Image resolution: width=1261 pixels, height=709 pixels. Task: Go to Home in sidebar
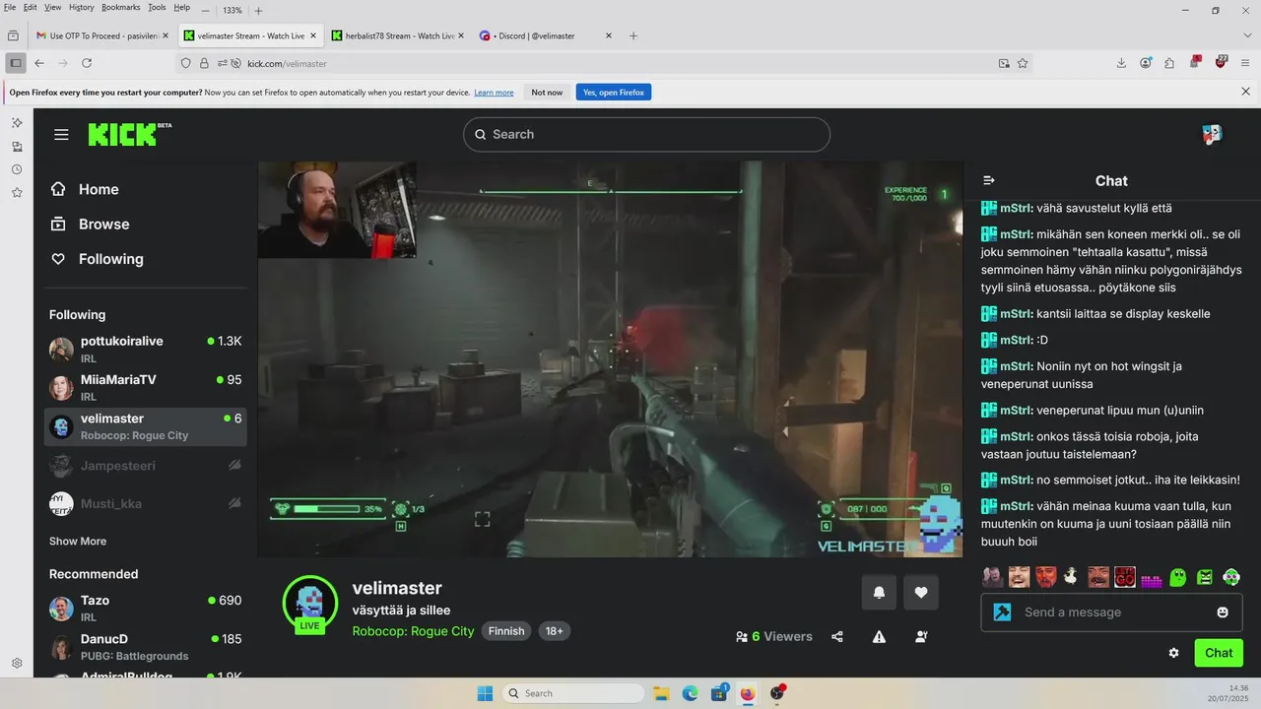[99, 189]
